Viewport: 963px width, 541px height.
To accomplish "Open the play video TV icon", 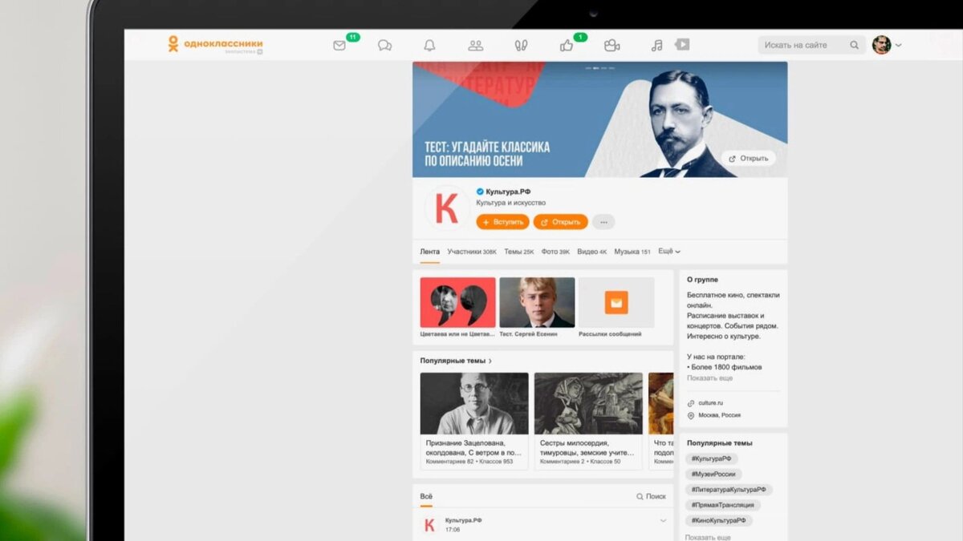I will coord(682,45).
